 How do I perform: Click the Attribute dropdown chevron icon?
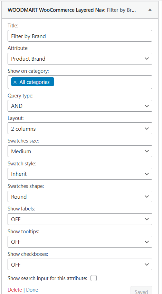pyautogui.click(x=147, y=59)
